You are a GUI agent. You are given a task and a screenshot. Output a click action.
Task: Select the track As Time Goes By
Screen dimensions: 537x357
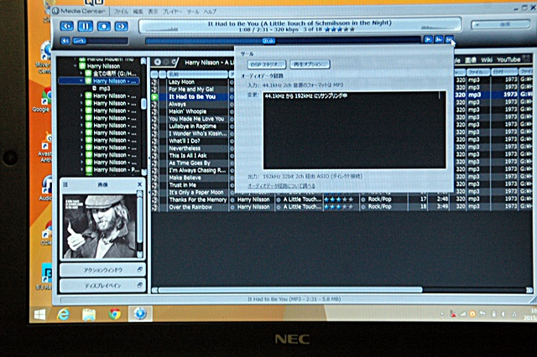click(190, 163)
